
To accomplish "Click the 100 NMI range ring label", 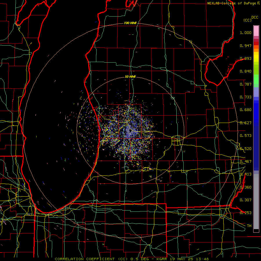I will coord(130,23).
